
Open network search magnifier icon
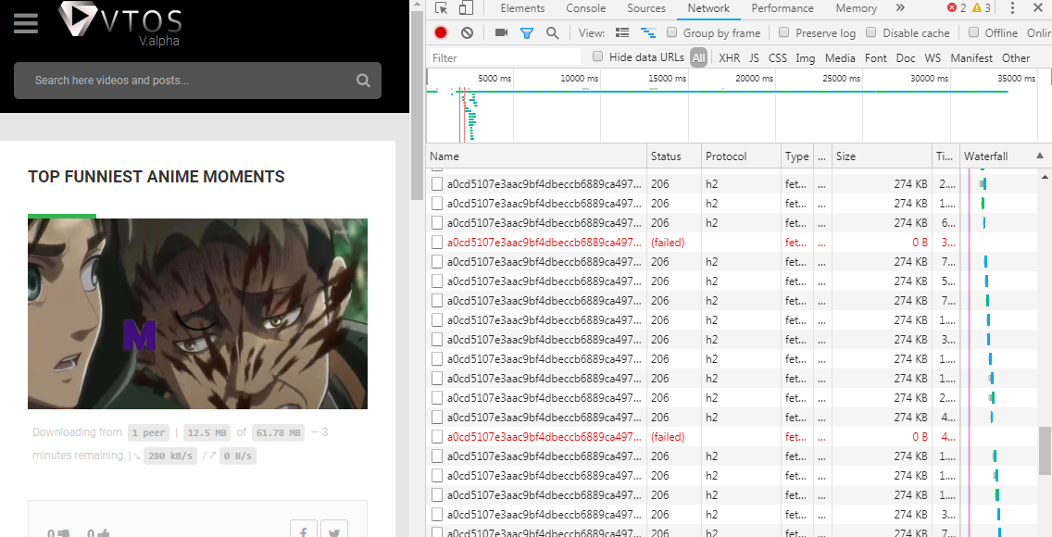(552, 32)
